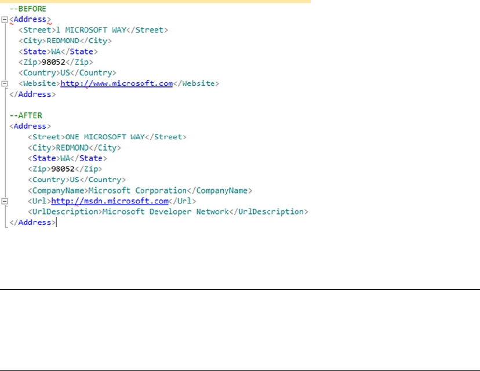Collapse the fold marker beside Website line
480x371 pixels.
pos(5,83)
